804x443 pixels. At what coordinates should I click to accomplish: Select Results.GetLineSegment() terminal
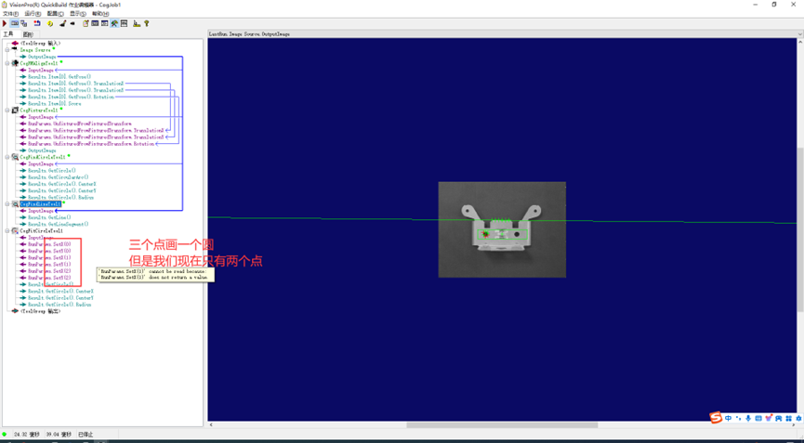[58, 225]
